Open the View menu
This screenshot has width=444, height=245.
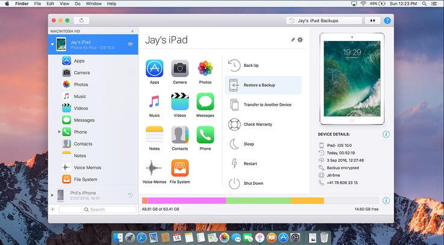64,4
